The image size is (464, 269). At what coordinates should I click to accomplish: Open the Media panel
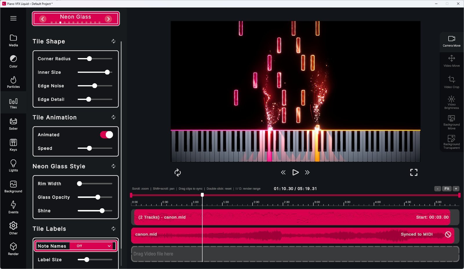13,41
